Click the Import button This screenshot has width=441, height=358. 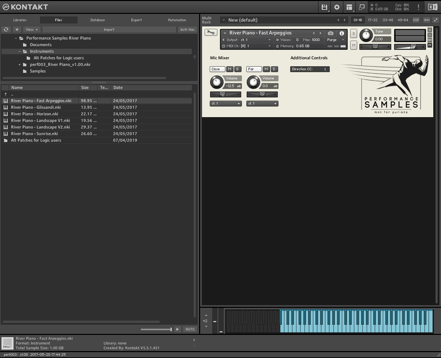pyautogui.click(x=109, y=29)
